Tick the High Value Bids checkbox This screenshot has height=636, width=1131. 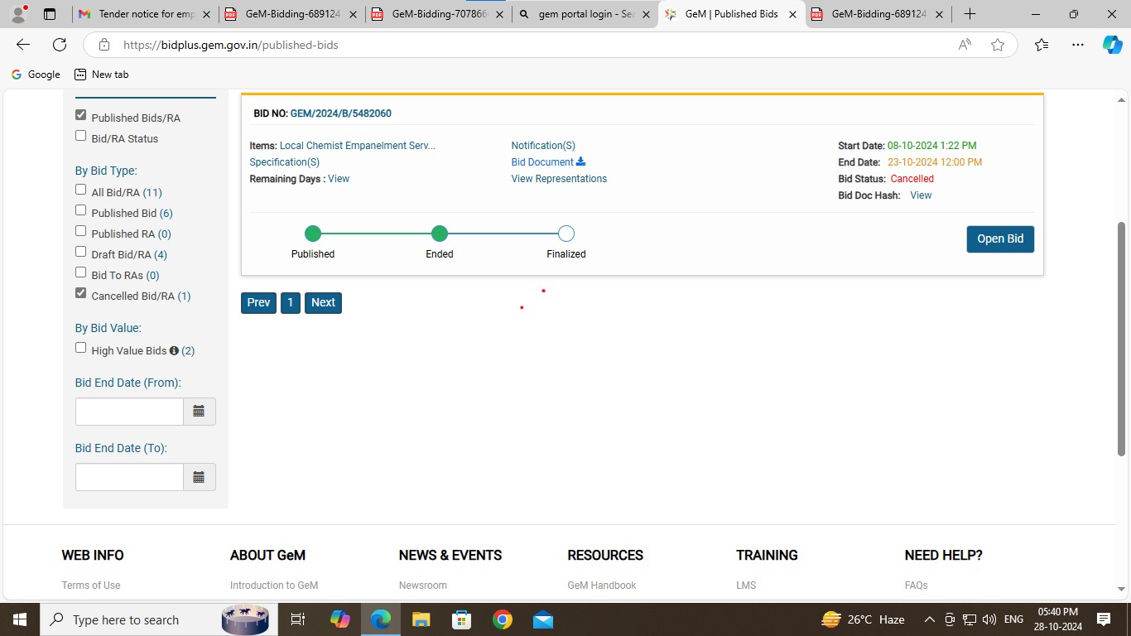(x=80, y=348)
